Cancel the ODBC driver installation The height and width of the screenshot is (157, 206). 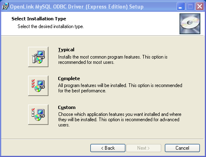tap(182, 148)
